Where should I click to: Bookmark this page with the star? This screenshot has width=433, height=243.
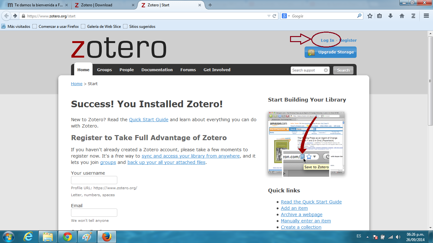[x=370, y=15]
